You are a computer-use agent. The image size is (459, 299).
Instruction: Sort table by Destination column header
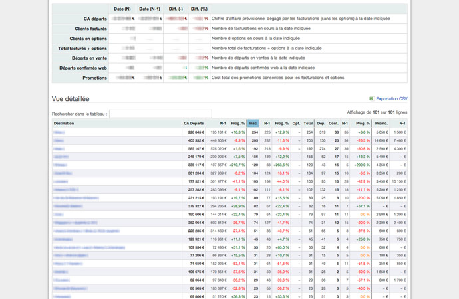click(x=64, y=124)
